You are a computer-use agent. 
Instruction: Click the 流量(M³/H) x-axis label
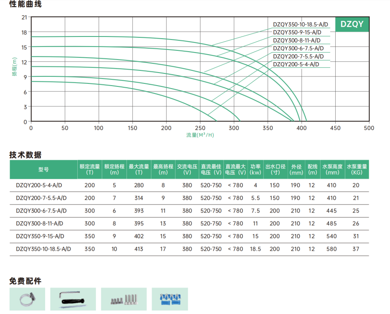(x=200, y=135)
